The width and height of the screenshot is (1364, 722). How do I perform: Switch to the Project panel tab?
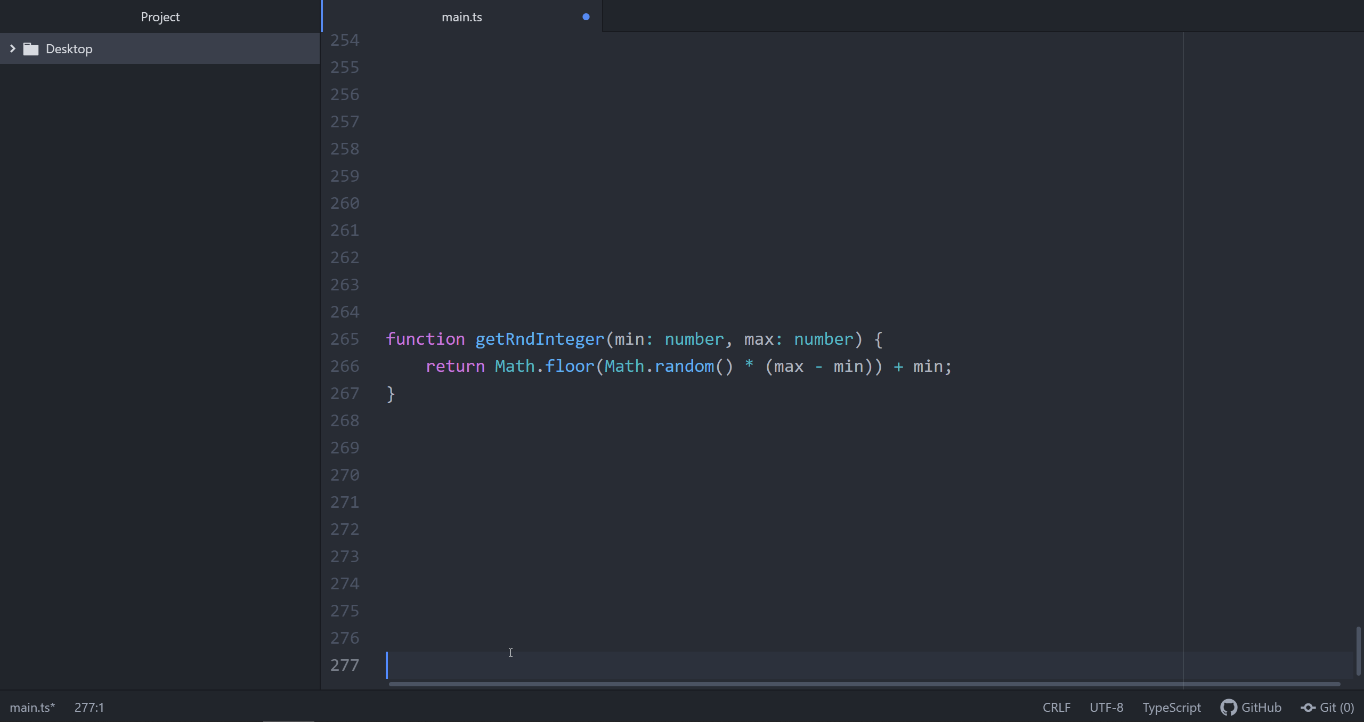coord(160,17)
